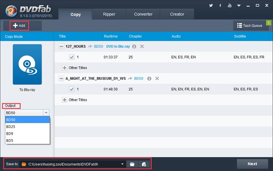Remove the 127_HOURS source

coord(142,46)
